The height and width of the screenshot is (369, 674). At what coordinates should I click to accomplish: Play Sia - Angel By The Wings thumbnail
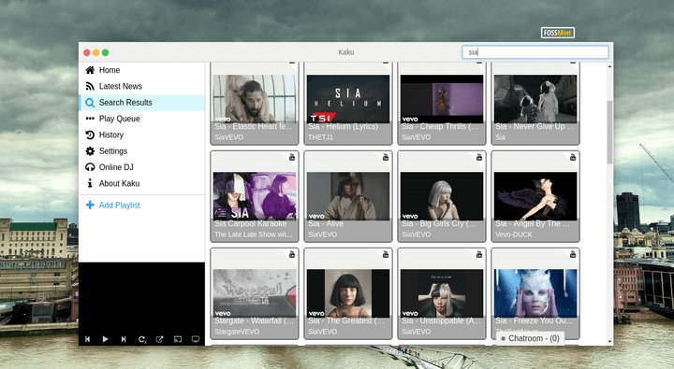[535, 196]
